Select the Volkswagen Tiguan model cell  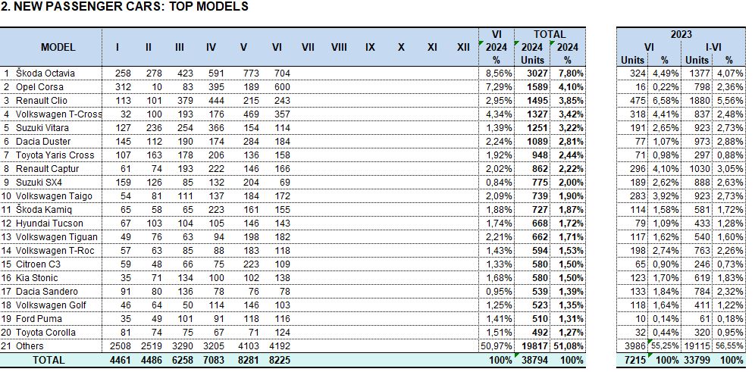click(56, 237)
